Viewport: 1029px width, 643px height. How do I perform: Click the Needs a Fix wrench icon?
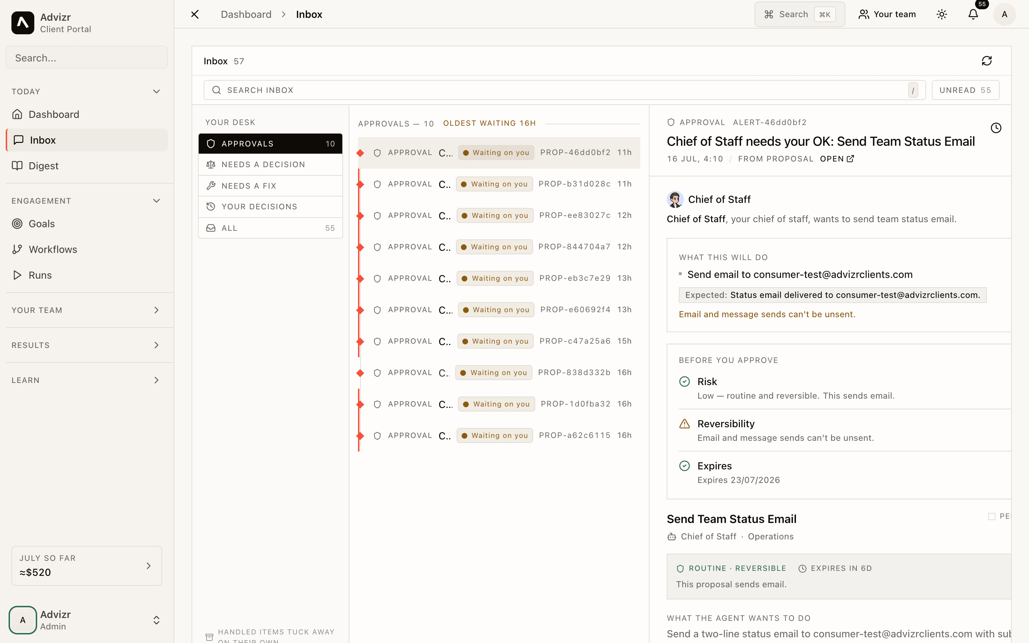point(211,186)
